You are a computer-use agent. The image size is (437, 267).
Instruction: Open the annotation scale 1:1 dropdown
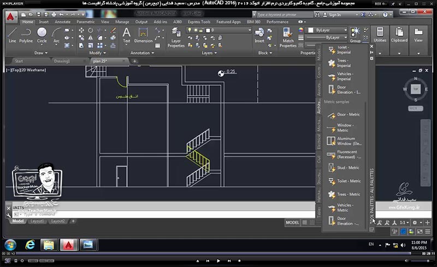[404, 222]
